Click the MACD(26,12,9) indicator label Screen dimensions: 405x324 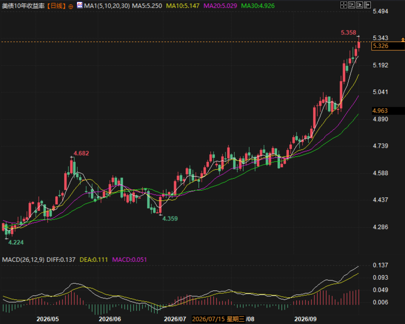click(23, 260)
